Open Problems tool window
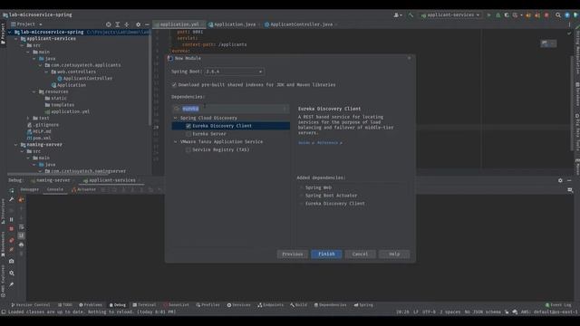This screenshot has width=580, height=326. [x=91, y=305]
